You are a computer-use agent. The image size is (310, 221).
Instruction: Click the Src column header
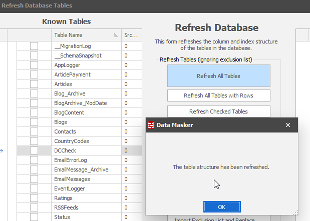[131, 35]
